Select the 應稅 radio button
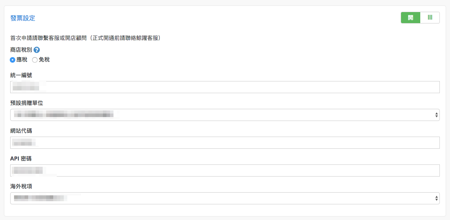450x220 pixels. (x=13, y=60)
